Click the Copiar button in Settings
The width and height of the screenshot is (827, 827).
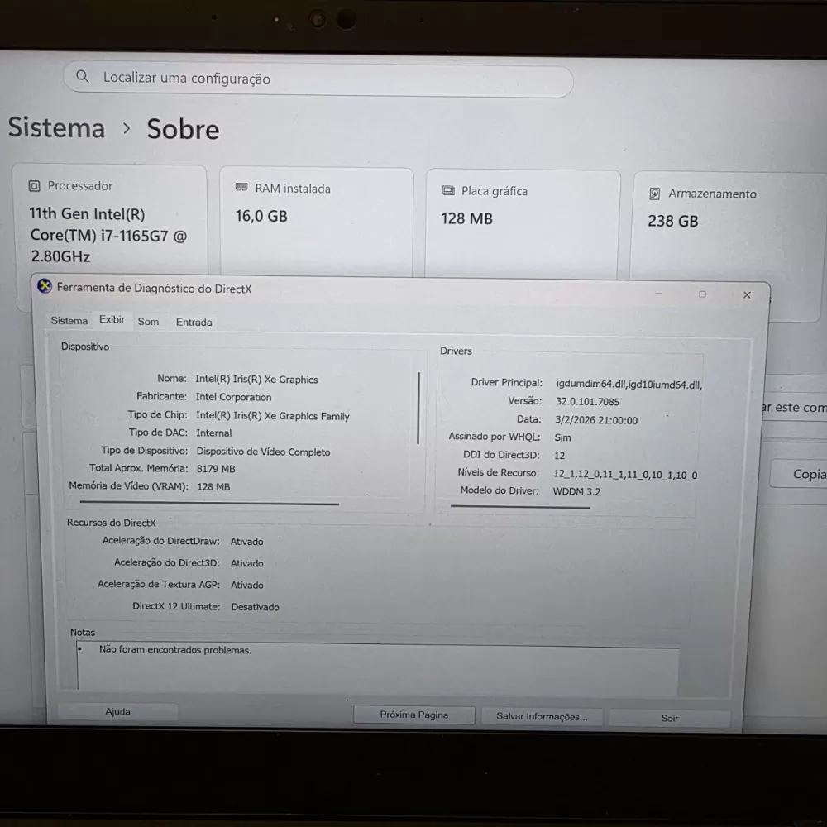point(799,474)
